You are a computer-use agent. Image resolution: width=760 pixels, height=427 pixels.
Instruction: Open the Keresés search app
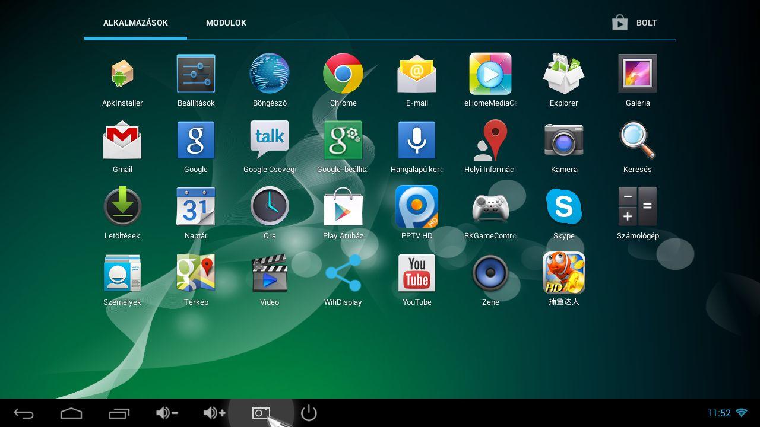click(x=638, y=141)
